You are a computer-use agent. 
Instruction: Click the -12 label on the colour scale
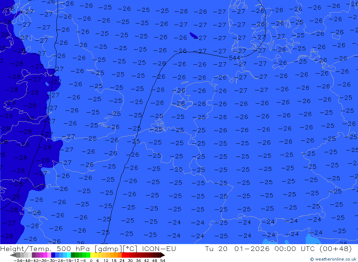75,261
